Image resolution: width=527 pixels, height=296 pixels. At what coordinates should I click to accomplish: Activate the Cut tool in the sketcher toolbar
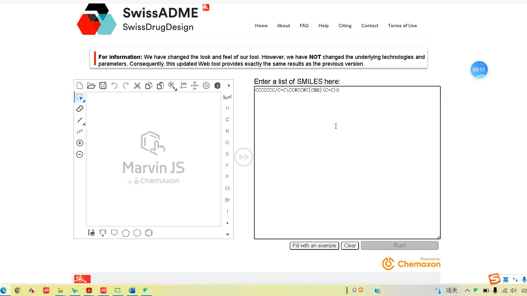(137, 86)
